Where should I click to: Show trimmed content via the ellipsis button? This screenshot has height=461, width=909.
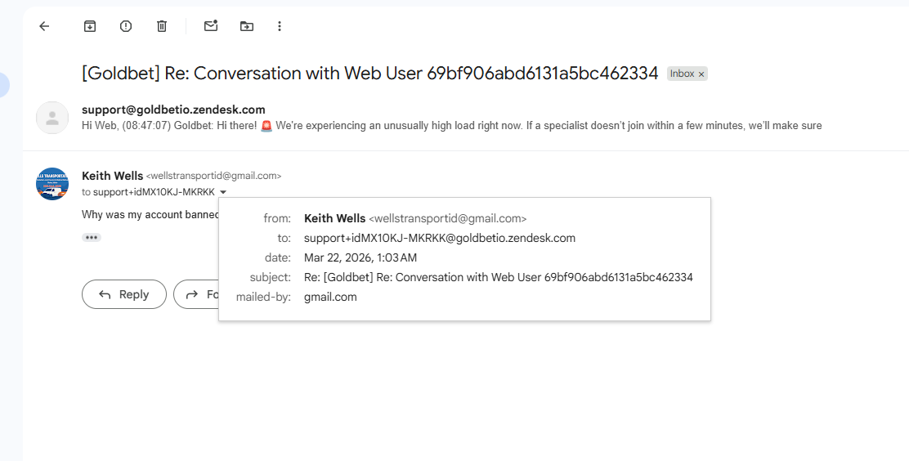click(92, 237)
